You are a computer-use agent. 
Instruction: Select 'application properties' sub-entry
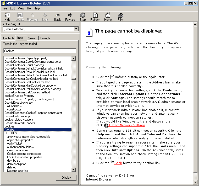tap(20, 140)
